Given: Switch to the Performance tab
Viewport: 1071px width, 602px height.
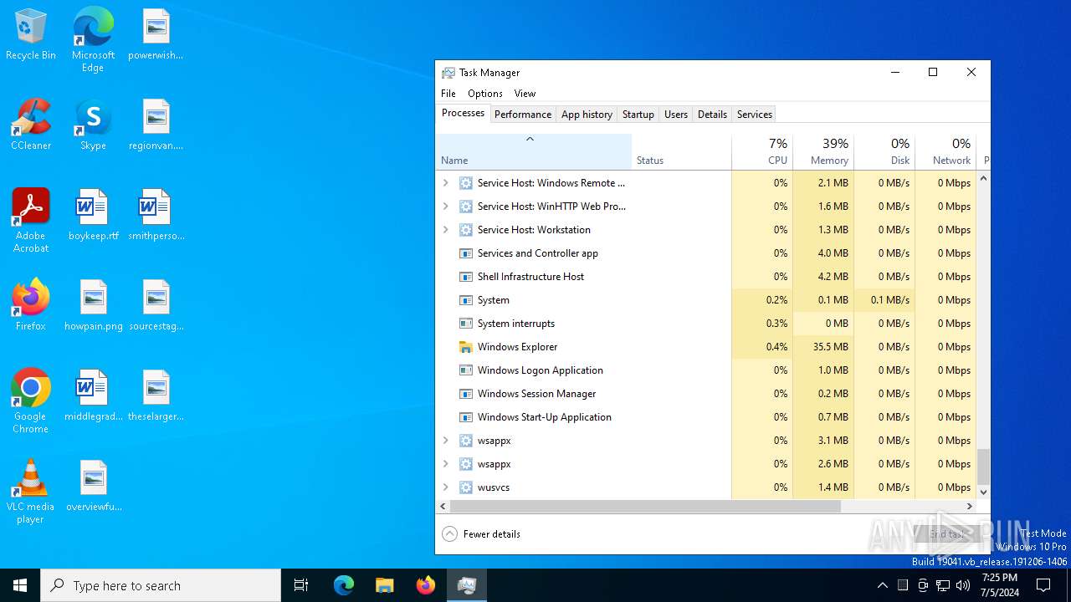Looking at the screenshot, I should 523,115.
